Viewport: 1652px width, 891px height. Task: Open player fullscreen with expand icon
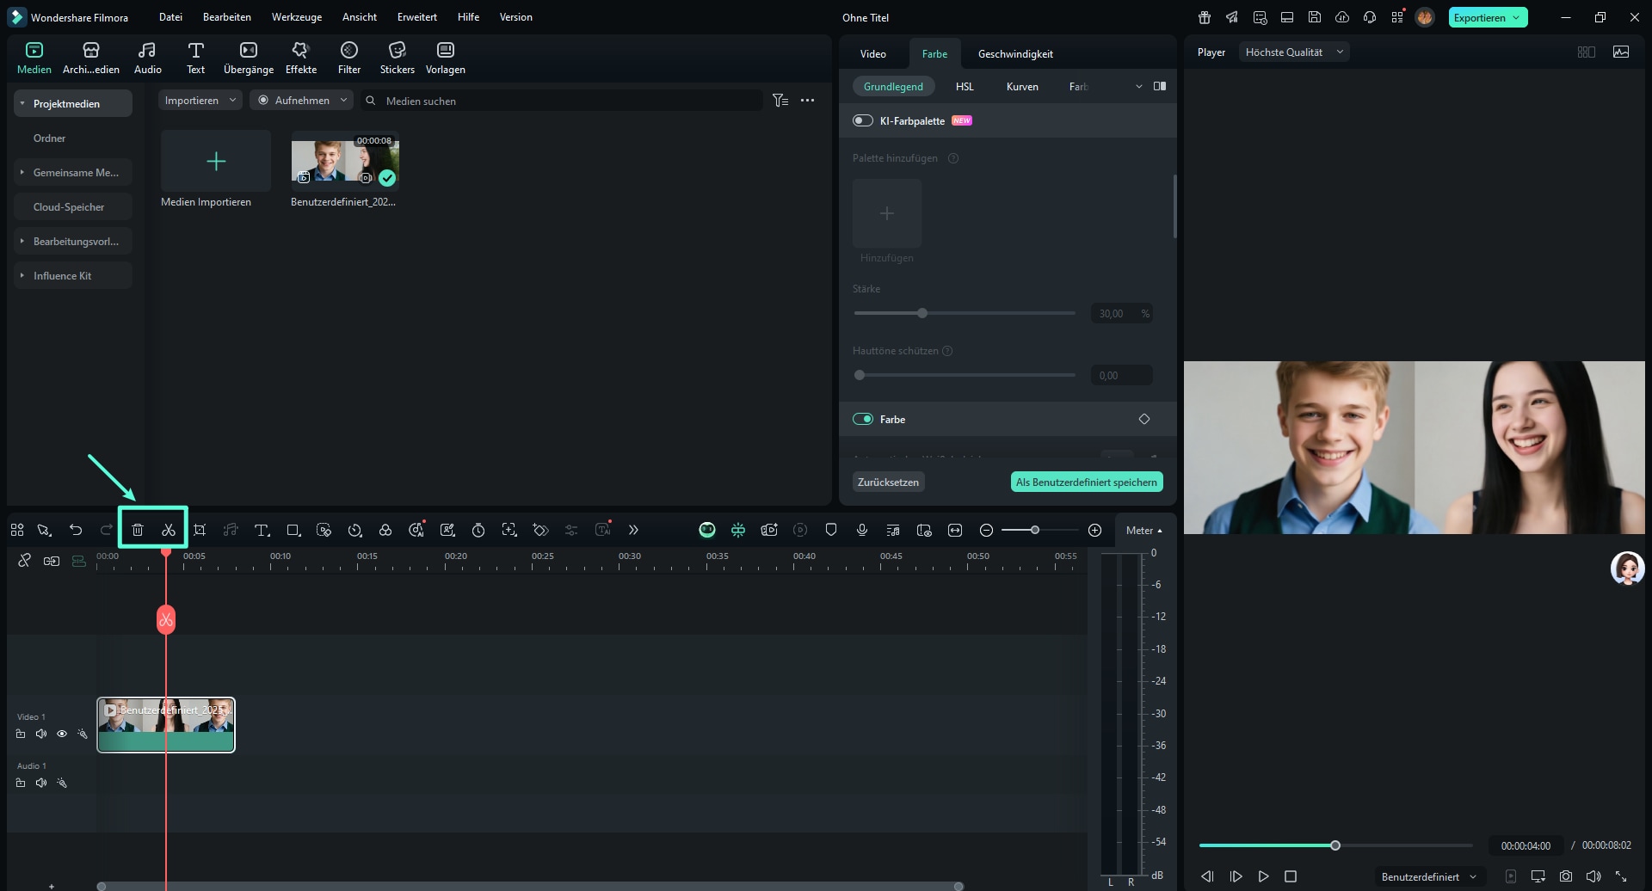(1621, 876)
